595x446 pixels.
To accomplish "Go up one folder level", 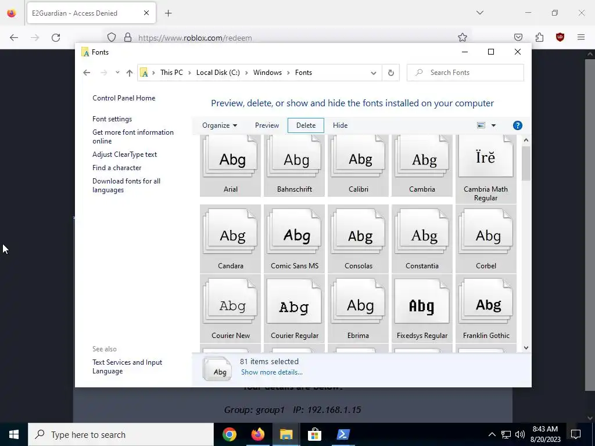I will coord(130,73).
